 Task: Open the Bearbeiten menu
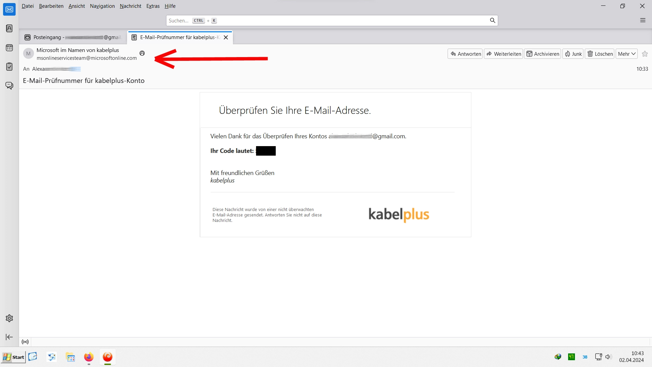tap(51, 6)
